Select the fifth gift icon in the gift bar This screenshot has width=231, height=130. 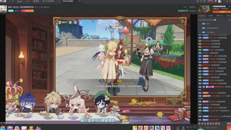point(157,128)
